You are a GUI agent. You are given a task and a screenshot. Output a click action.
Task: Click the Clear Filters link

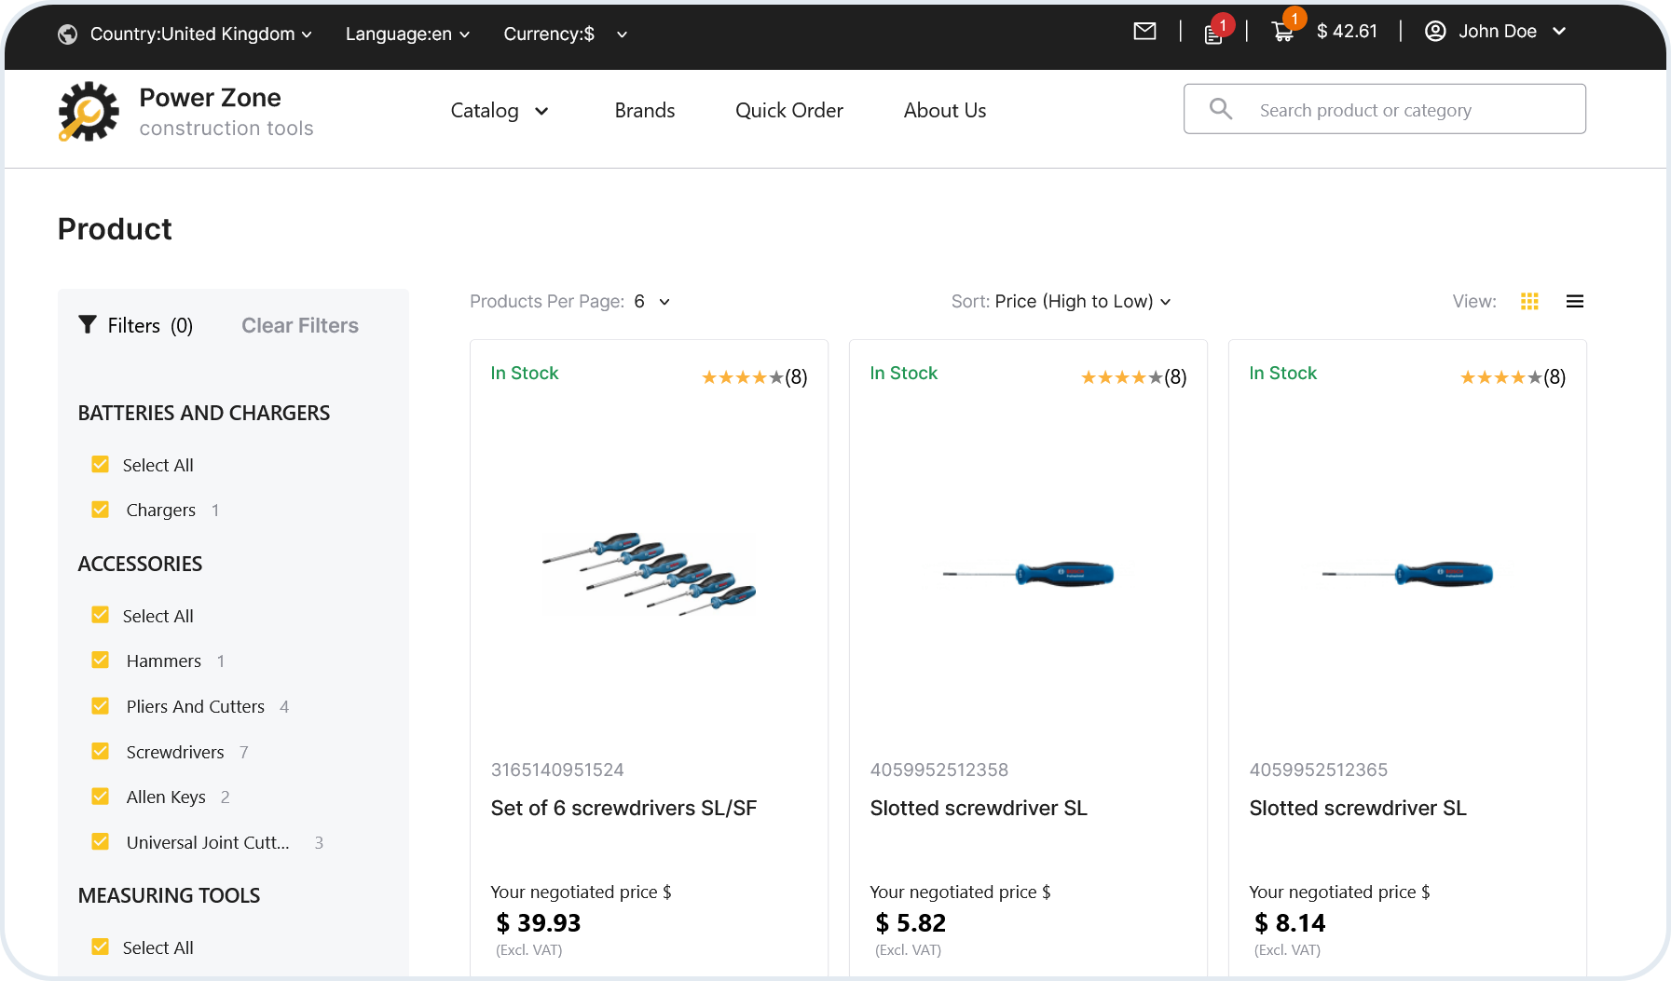(x=299, y=326)
